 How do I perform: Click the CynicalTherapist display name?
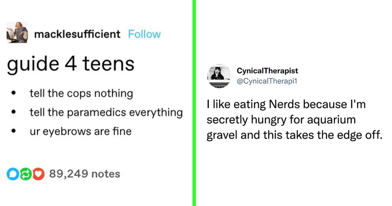tap(267, 71)
